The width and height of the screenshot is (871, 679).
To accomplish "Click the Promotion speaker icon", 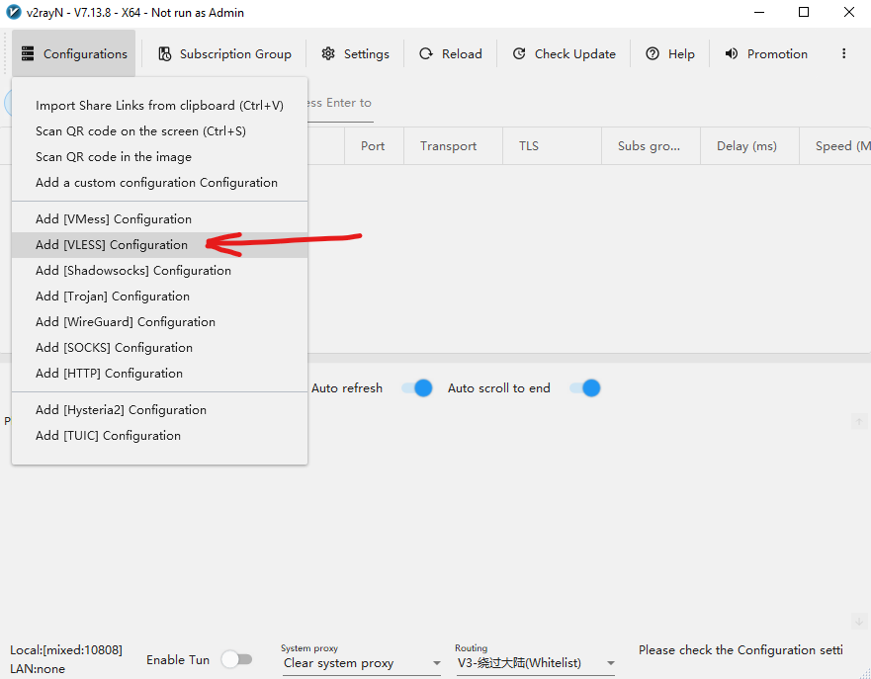I will pos(732,54).
